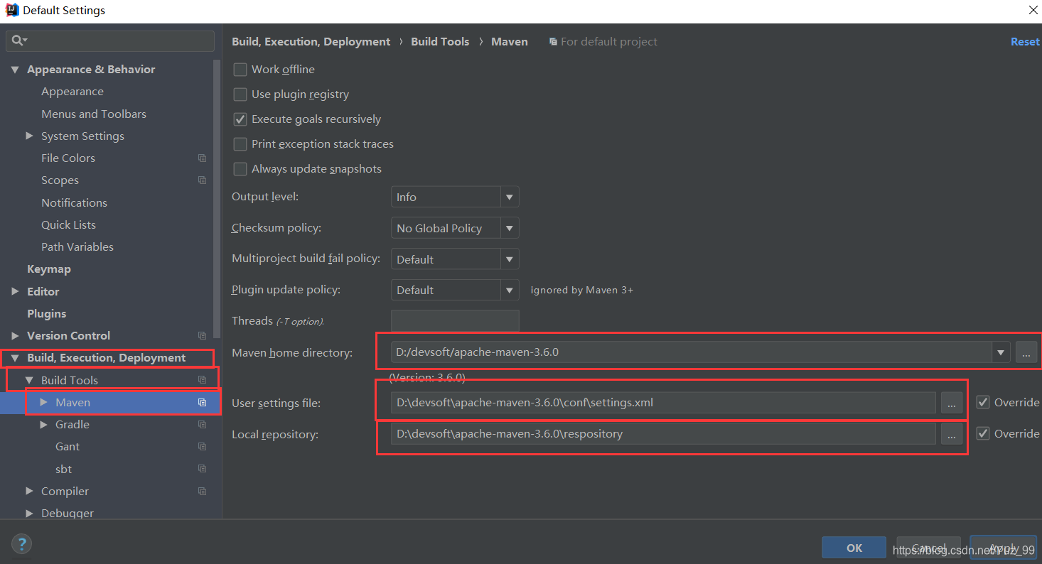The image size is (1042, 564).
Task: Toggle the Work offline checkbox
Action: coord(240,70)
